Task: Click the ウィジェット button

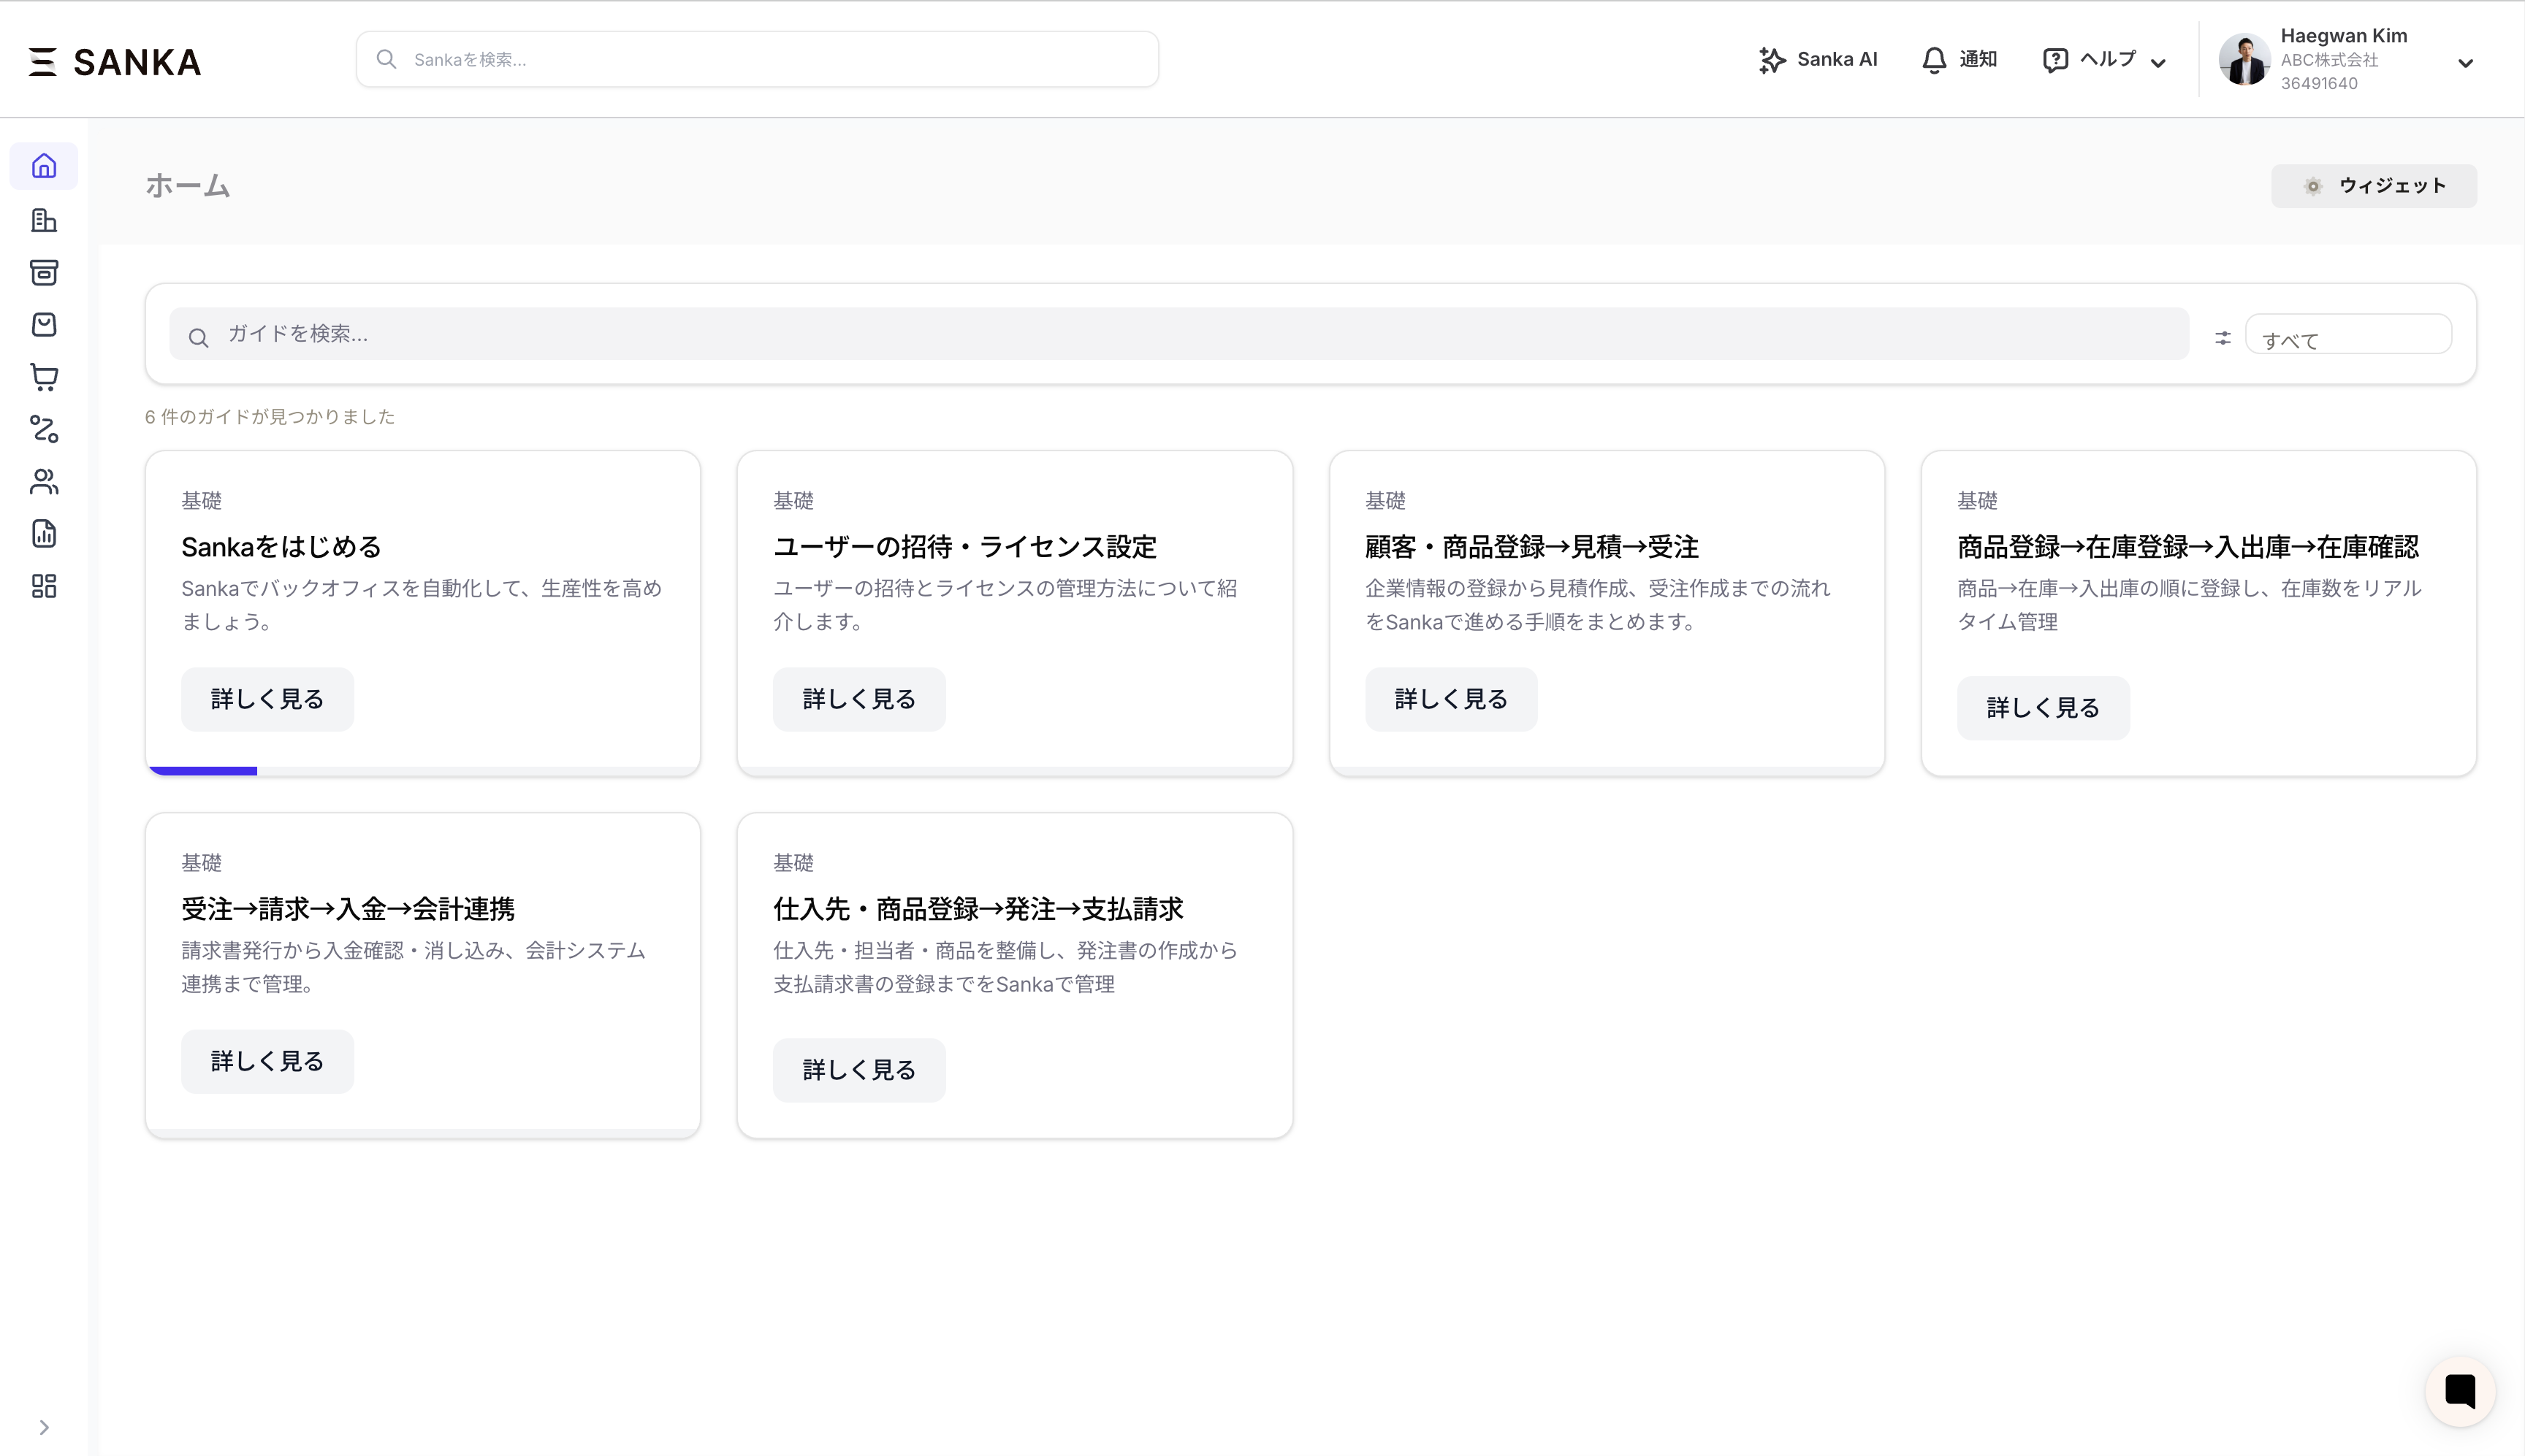Action: click(x=2373, y=186)
